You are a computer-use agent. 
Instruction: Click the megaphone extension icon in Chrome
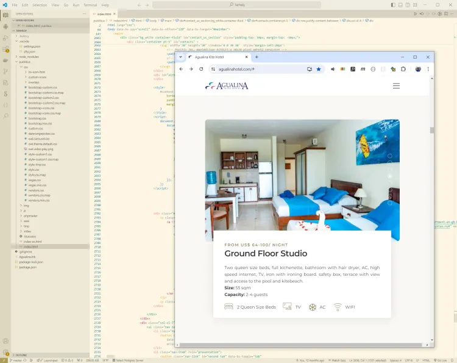pos(333,69)
